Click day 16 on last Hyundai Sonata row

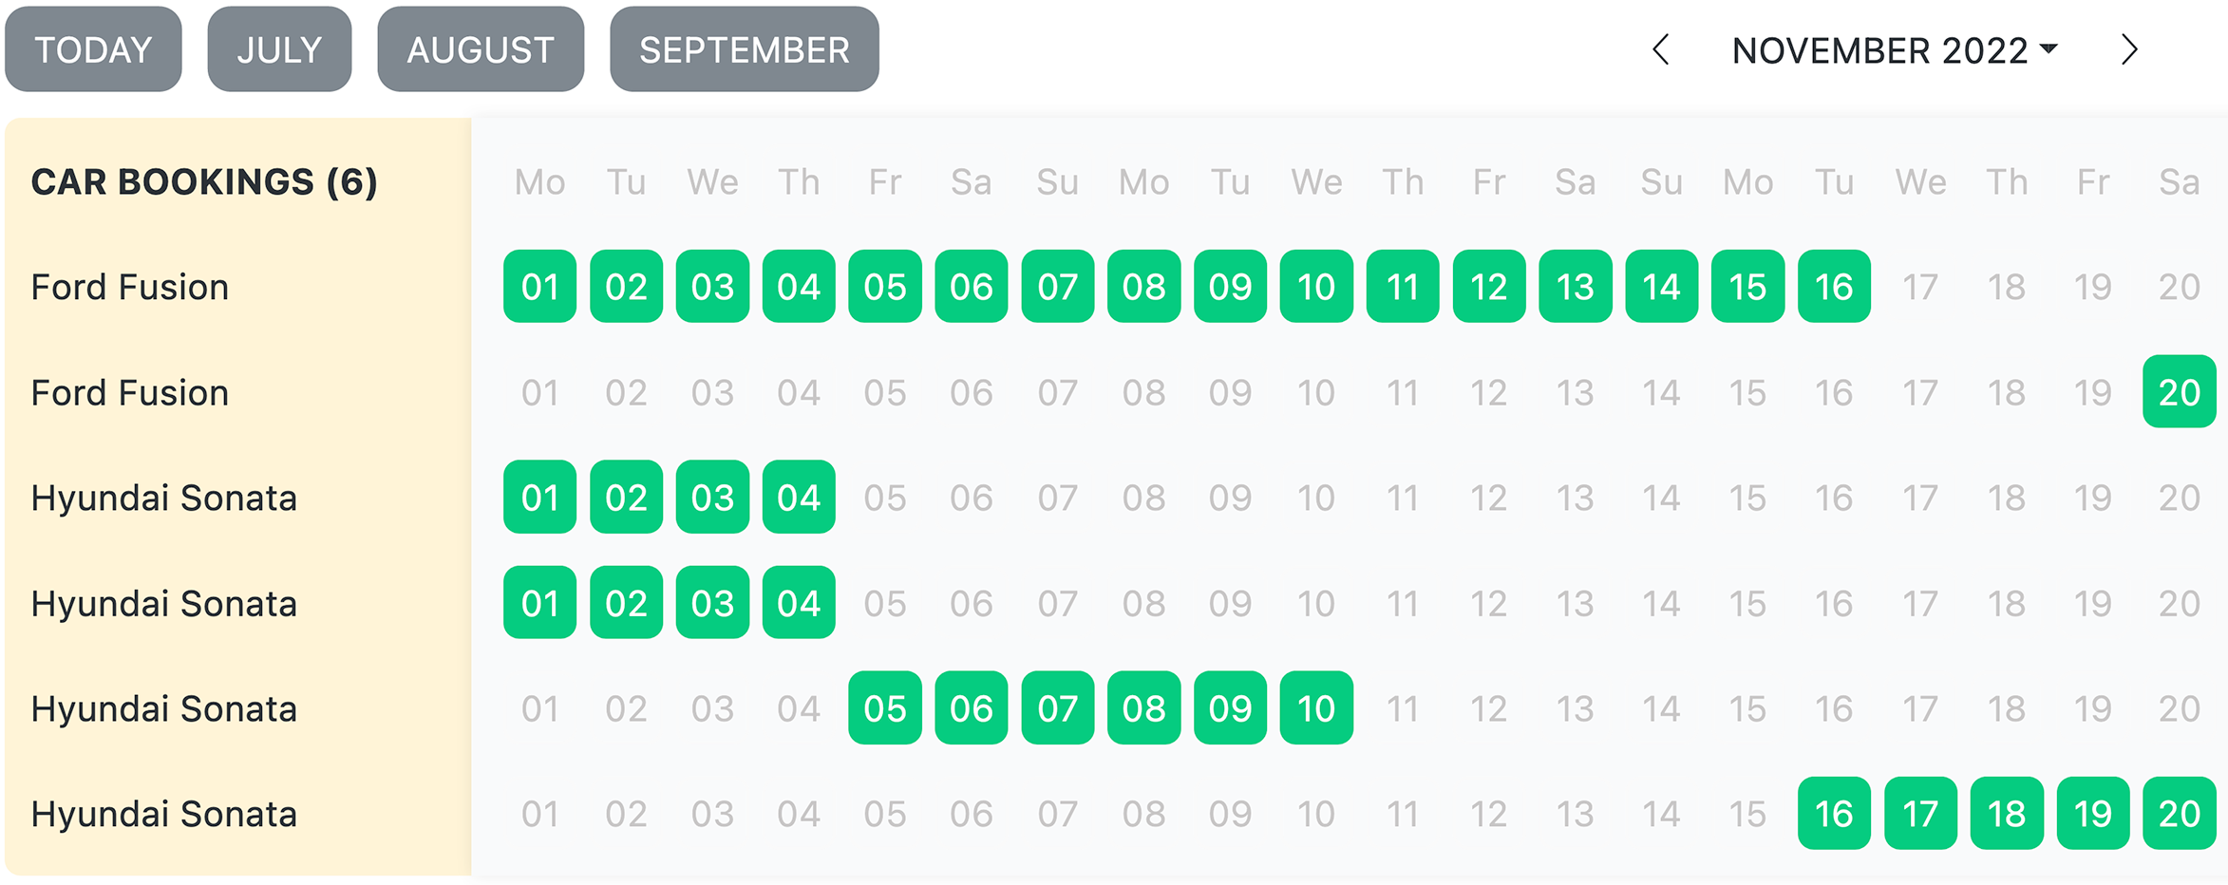tap(1834, 814)
